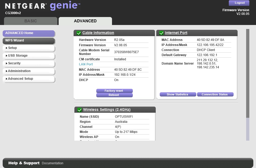Click the CM certificate Installed value
Screen dimensions: 256x168
pos(120,59)
